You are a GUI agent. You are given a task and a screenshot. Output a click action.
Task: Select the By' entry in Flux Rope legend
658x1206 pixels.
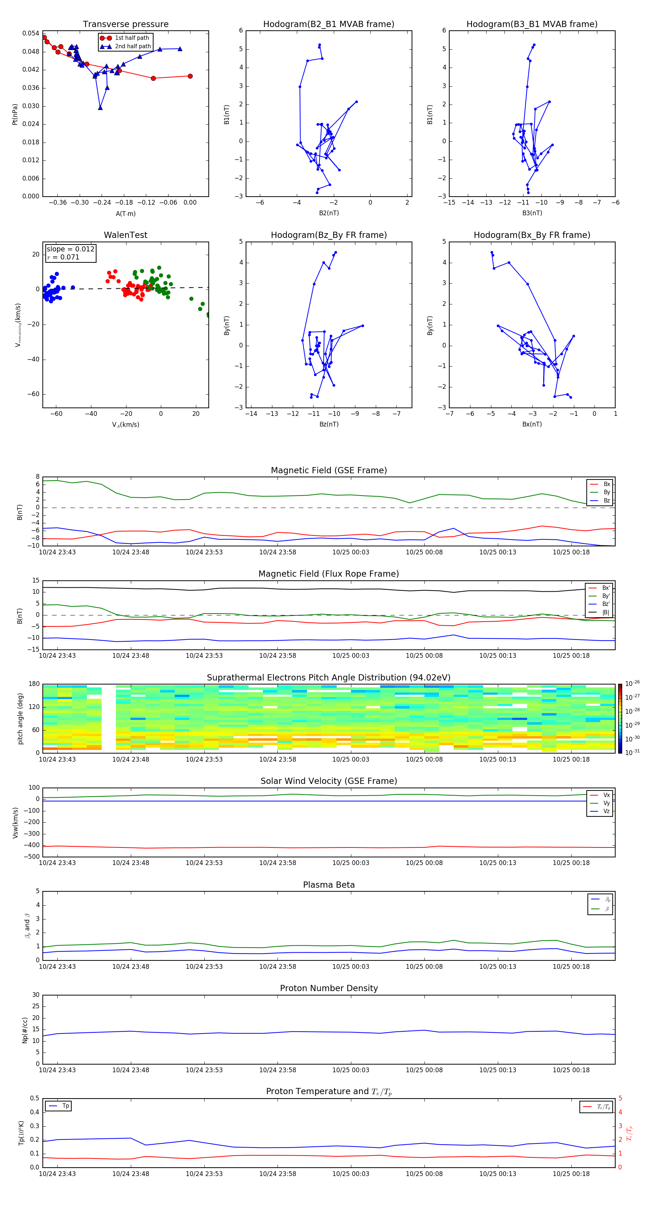point(600,596)
